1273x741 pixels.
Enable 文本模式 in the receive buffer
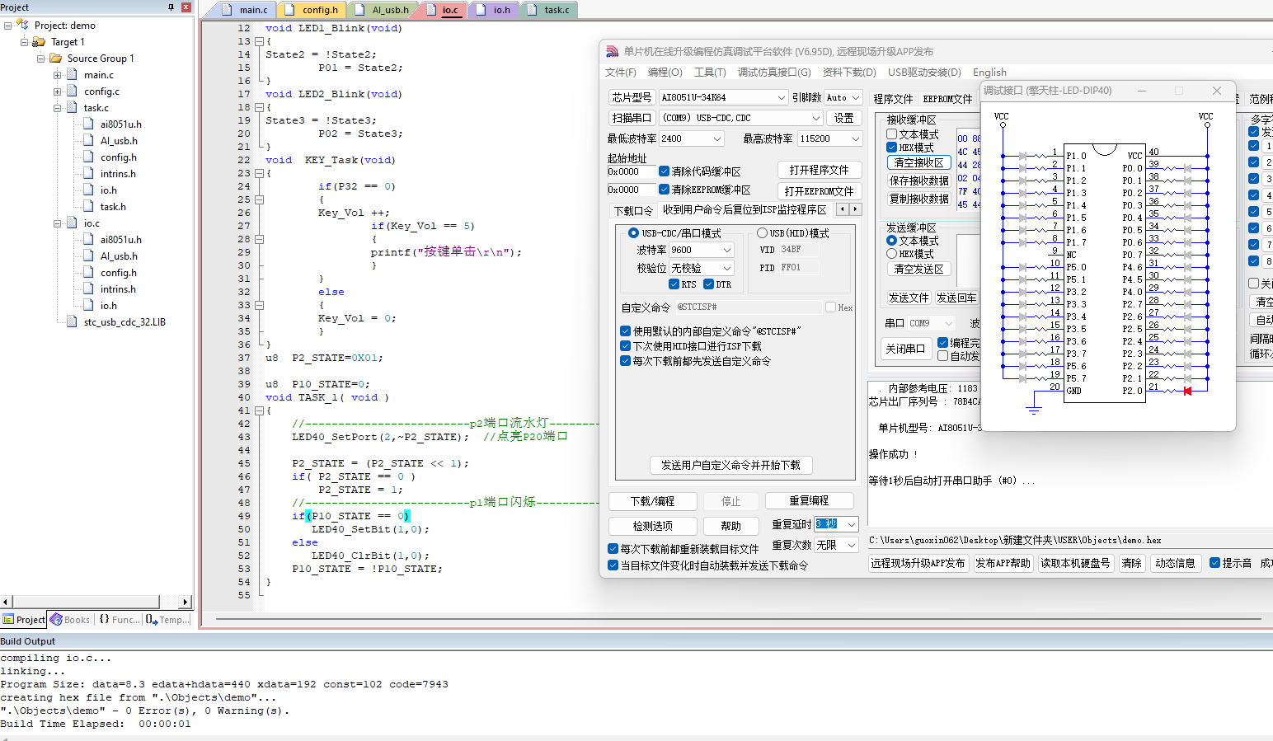(x=892, y=134)
